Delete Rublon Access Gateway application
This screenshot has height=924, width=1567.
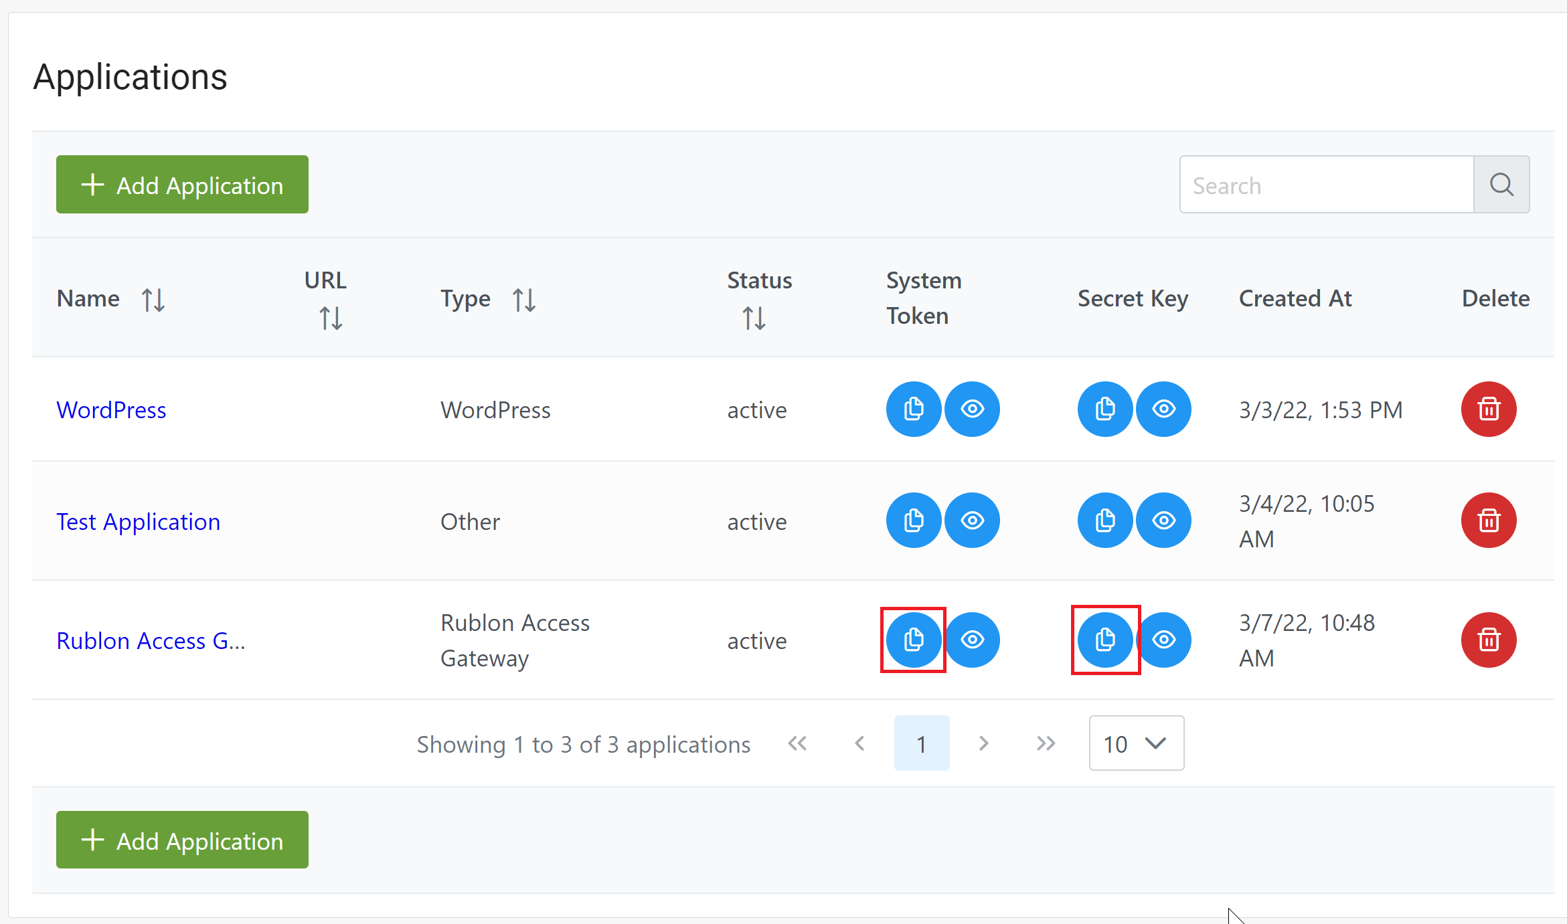tap(1488, 640)
